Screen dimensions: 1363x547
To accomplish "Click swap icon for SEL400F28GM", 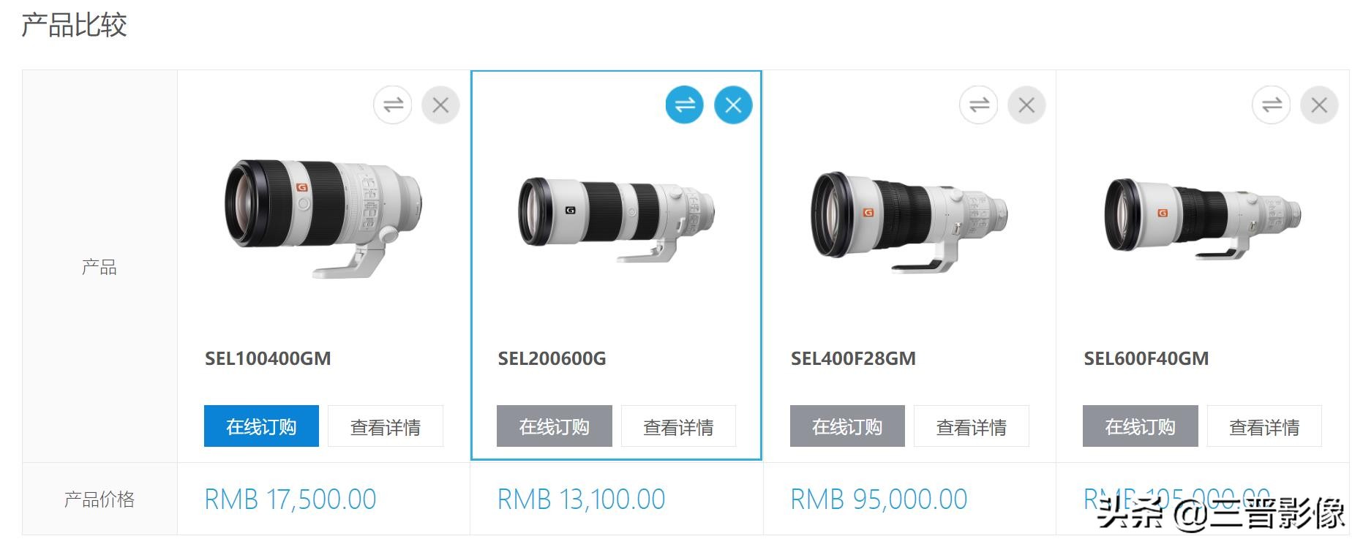I will (x=979, y=105).
